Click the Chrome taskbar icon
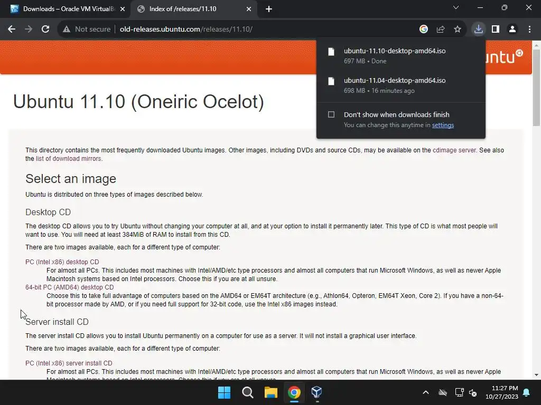This screenshot has height=405, width=541. click(x=294, y=392)
